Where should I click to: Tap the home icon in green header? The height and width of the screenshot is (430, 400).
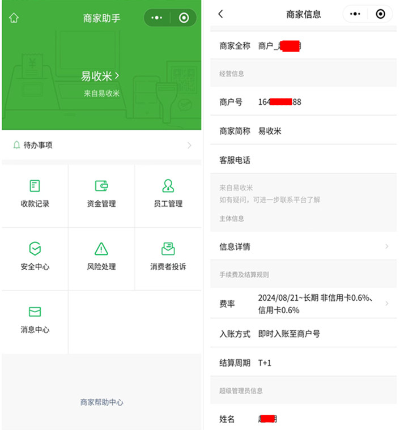[14, 18]
